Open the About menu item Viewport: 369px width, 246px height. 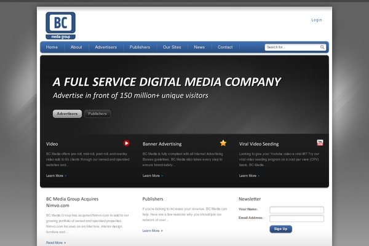[x=76, y=47]
